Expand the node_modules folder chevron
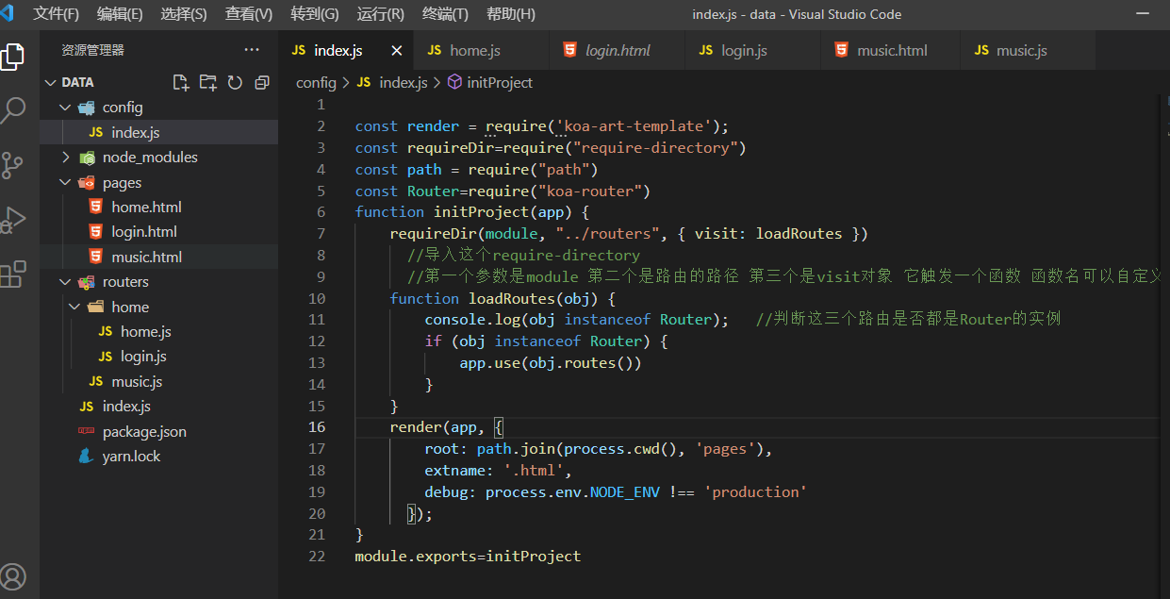Screen dimensions: 1170x599 [65, 158]
